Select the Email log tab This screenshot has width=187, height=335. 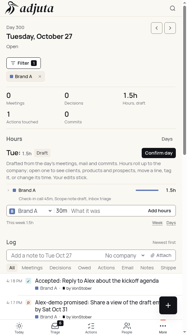pyautogui.click(x=128, y=268)
